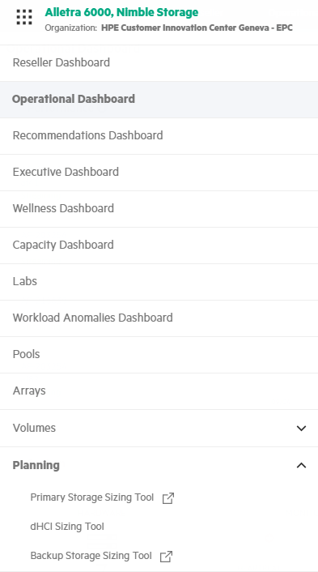Click external link icon beside Primary Storage Sizing Tool
The height and width of the screenshot is (572, 318).
(x=168, y=498)
